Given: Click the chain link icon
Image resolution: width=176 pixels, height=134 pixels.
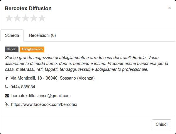Looking at the screenshot, I should (7, 104).
